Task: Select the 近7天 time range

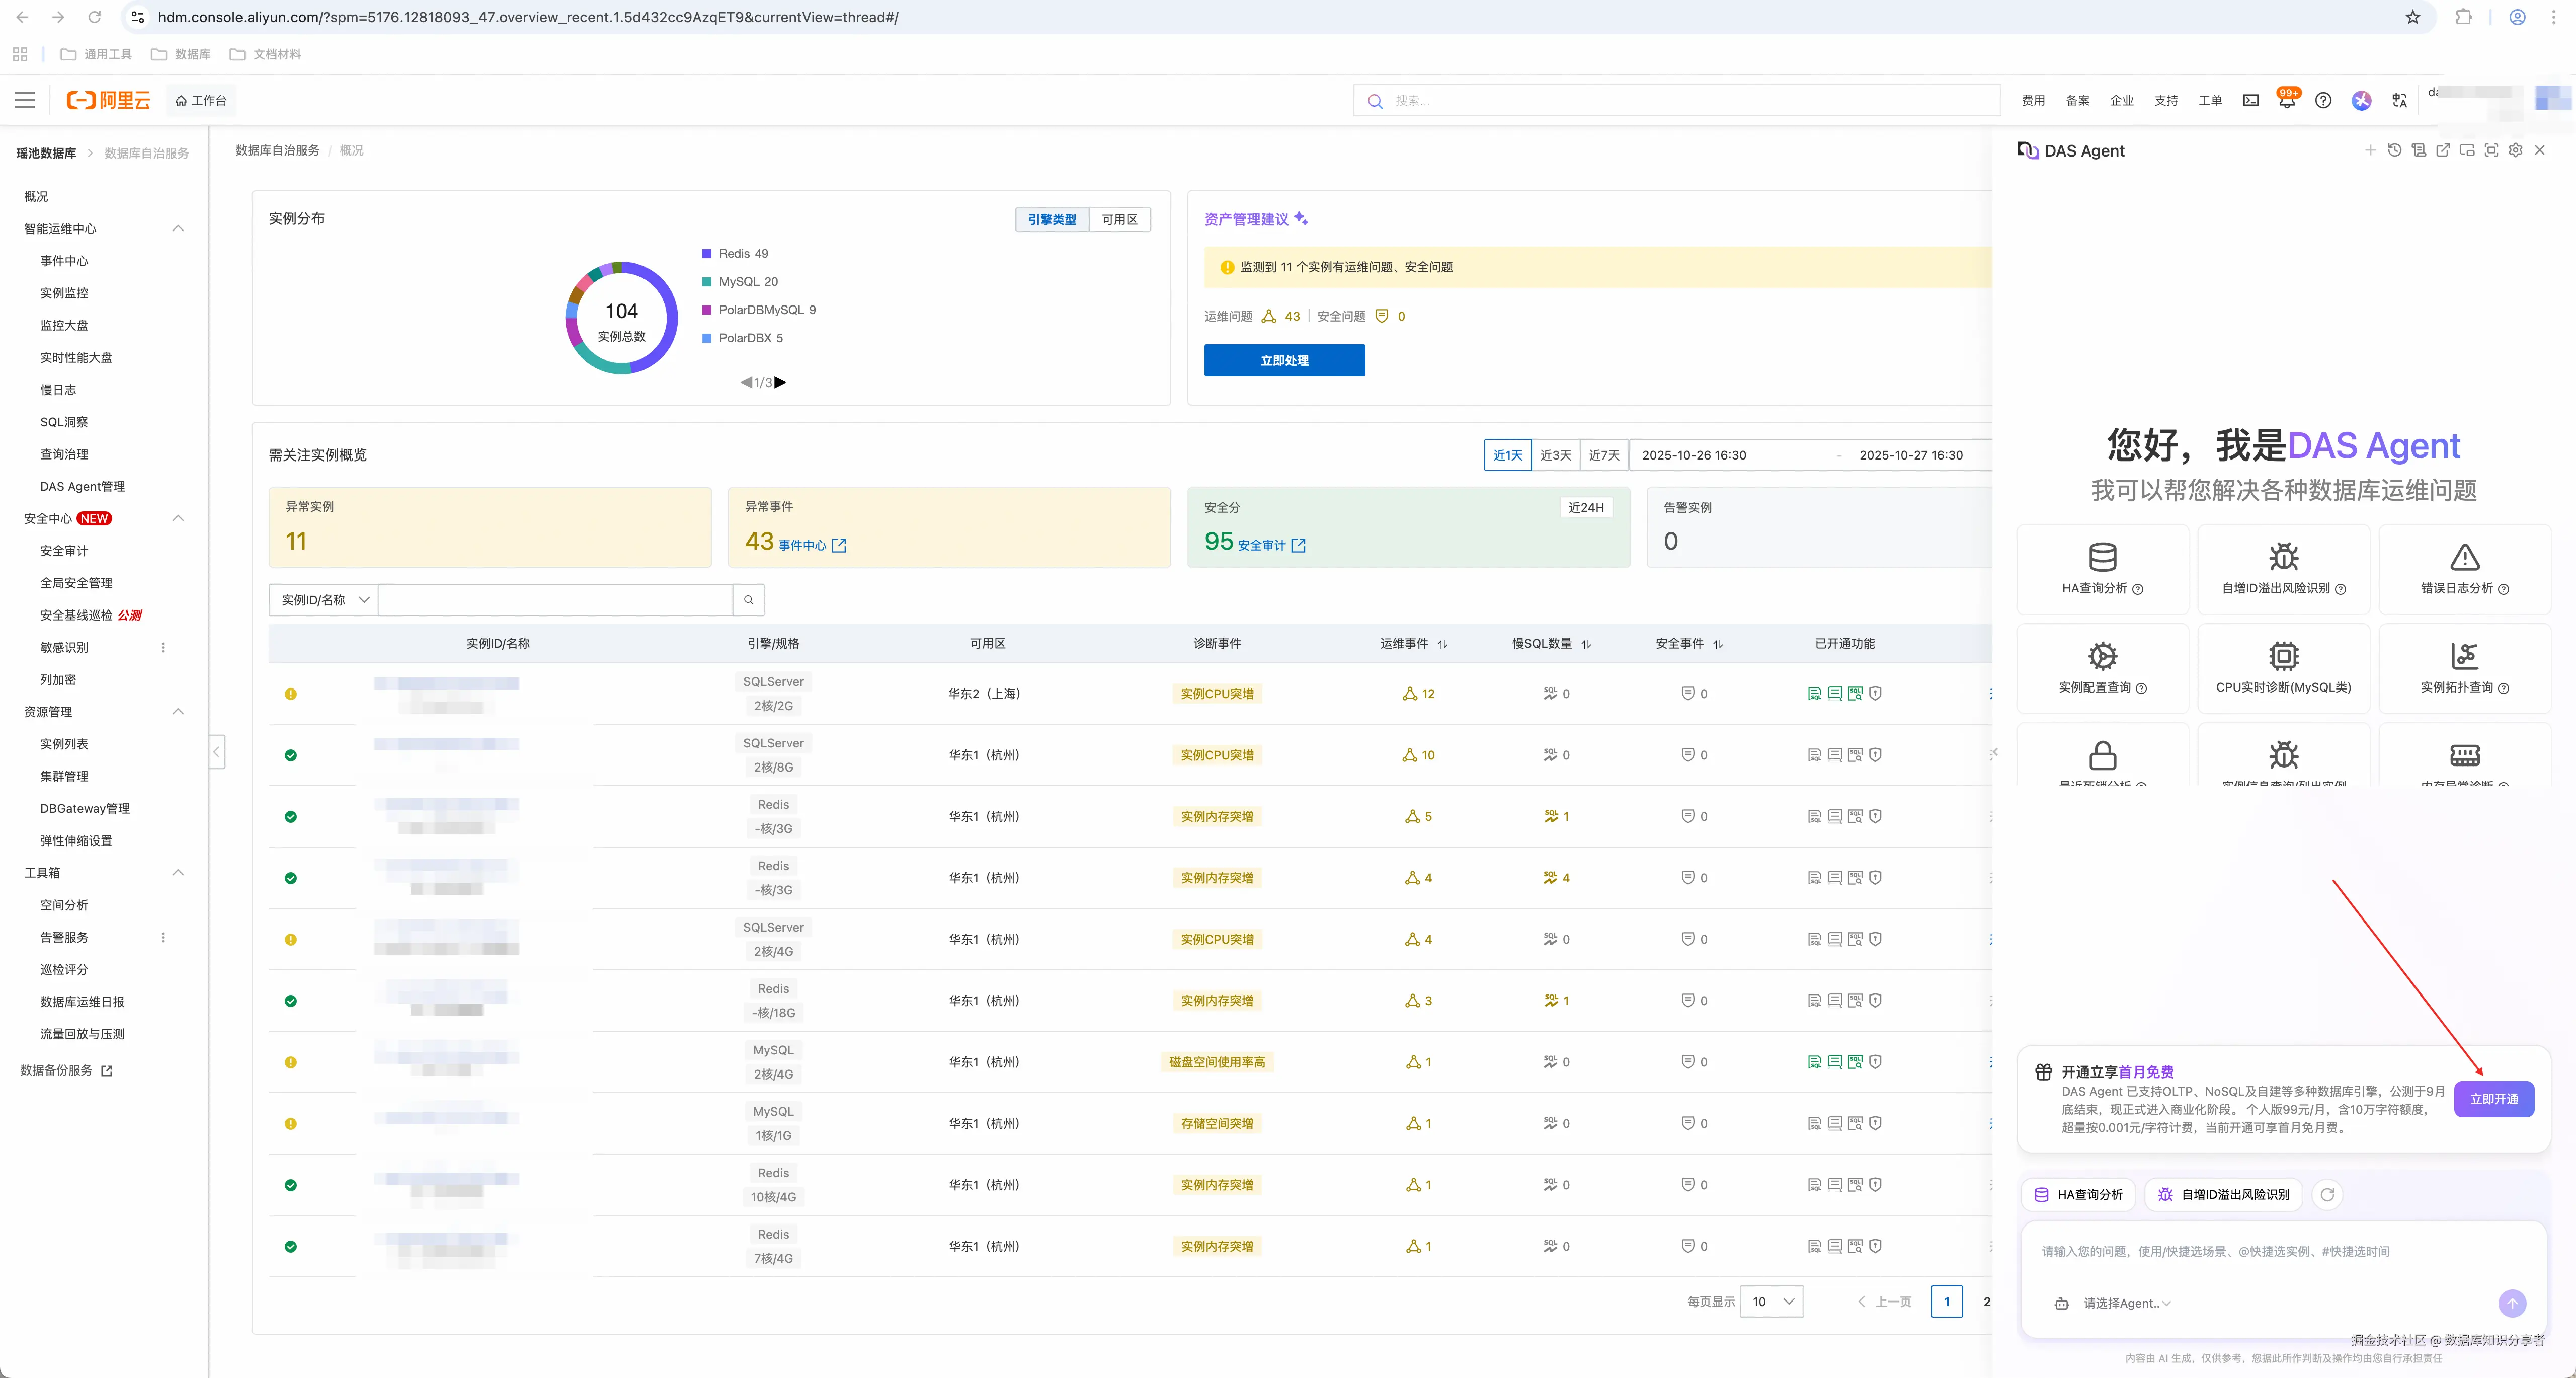Action: point(1604,455)
